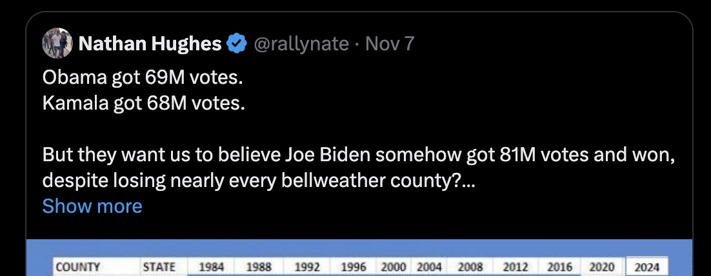Expand the tweet with Show more
Screen dimensions: 711x276
click(x=92, y=206)
